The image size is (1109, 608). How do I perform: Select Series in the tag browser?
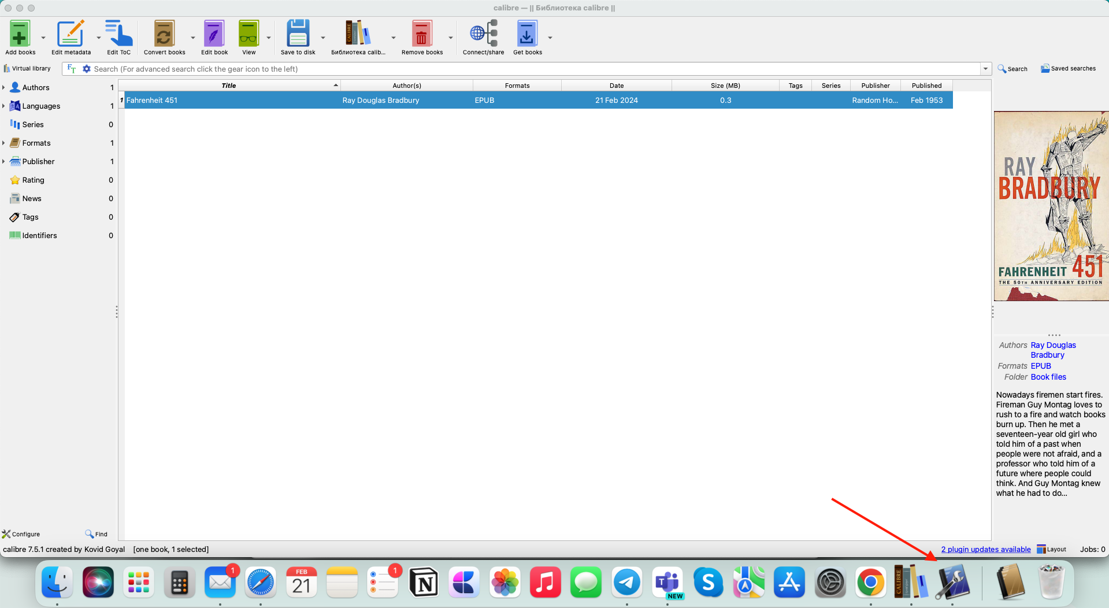click(33, 125)
